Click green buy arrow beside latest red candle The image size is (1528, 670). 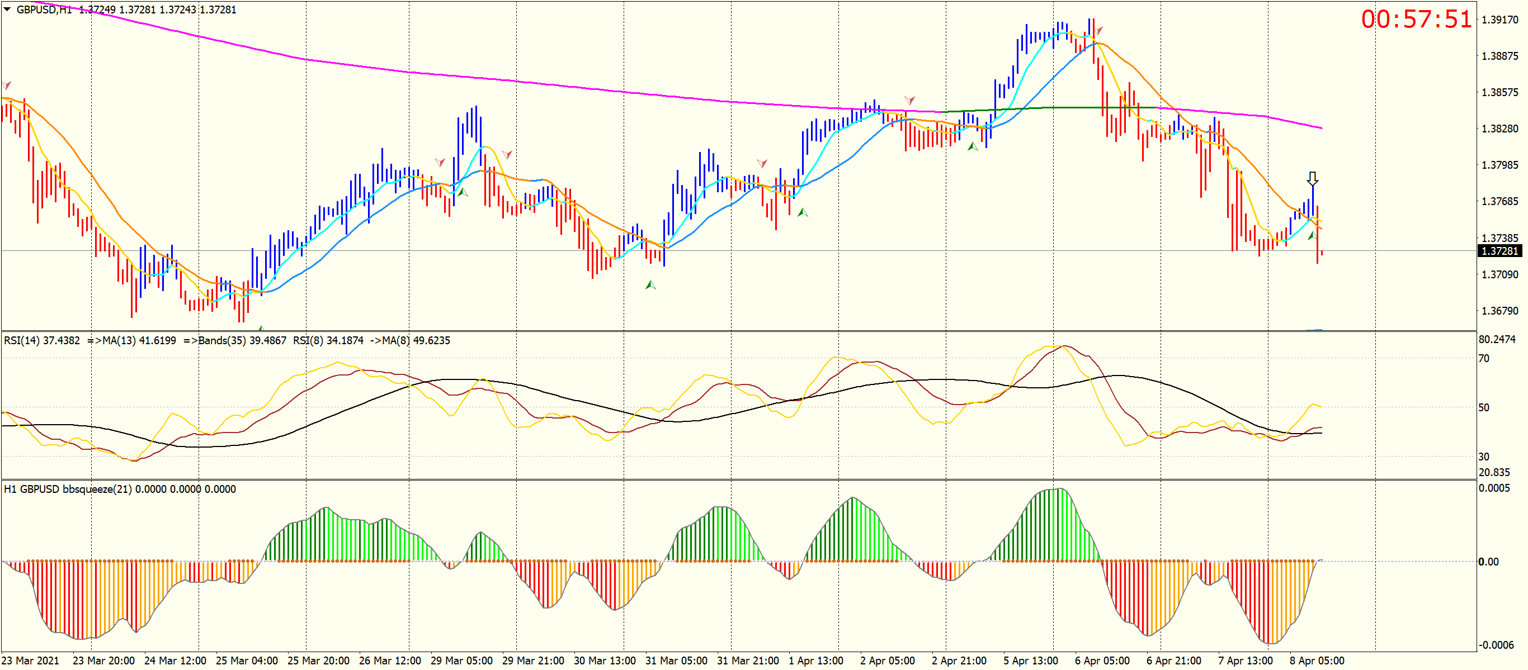pyautogui.click(x=1312, y=236)
